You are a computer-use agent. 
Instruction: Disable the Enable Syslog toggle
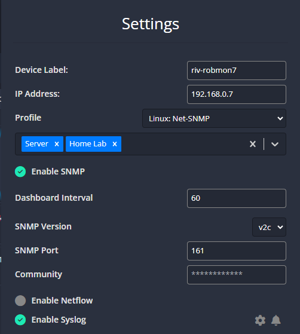point(20,320)
